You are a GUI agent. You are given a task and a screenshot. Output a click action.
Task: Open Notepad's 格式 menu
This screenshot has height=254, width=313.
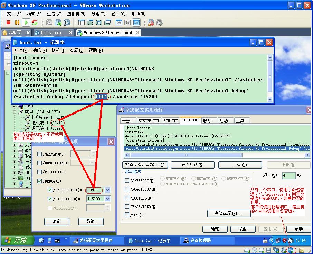coord(58,51)
